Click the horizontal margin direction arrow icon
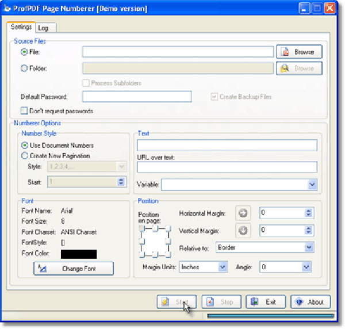 click(243, 213)
